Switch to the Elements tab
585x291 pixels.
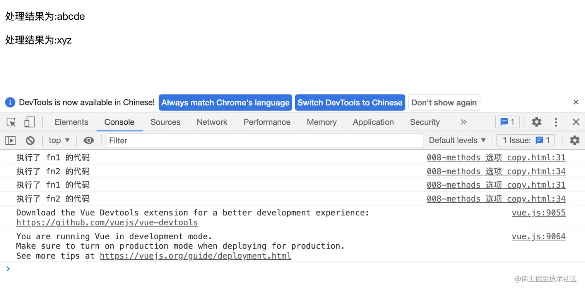tap(72, 122)
